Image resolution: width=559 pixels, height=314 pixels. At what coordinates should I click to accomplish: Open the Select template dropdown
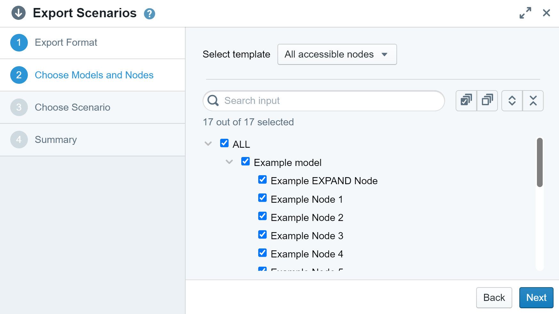[337, 54]
